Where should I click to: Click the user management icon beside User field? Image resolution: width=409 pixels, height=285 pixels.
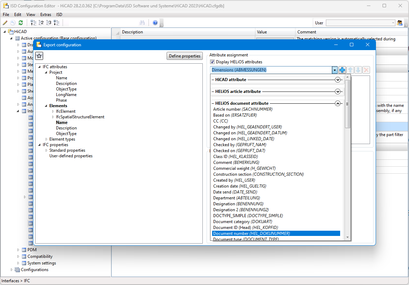click(400, 23)
